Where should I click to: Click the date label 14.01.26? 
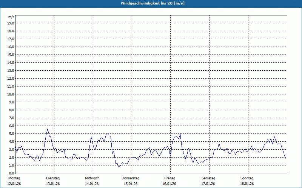click(x=92, y=184)
